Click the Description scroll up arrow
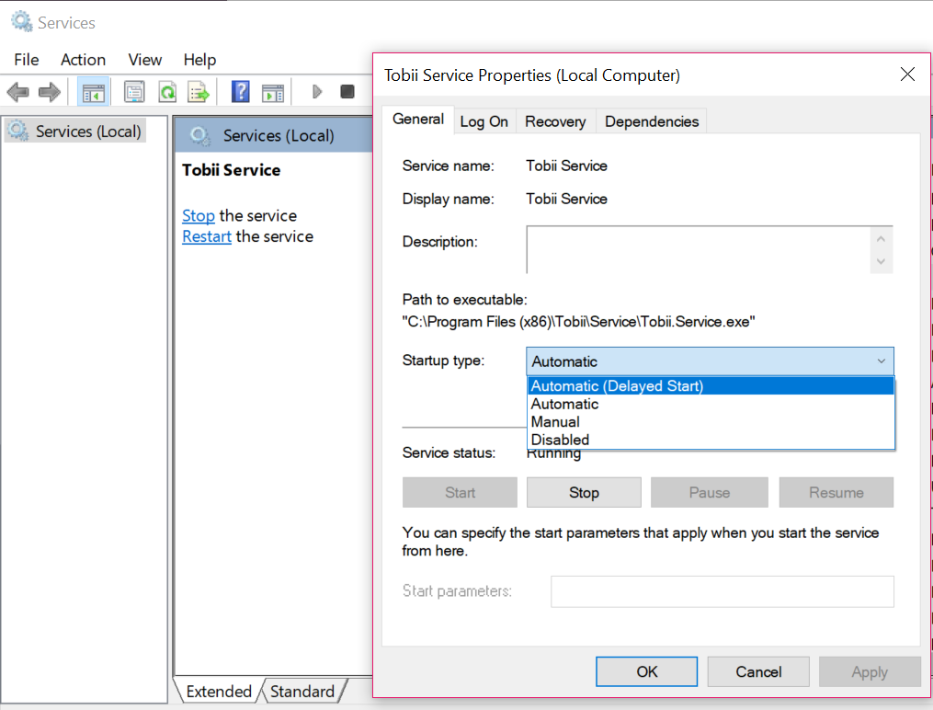This screenshot has height=710, width=933. click(882, 238)
